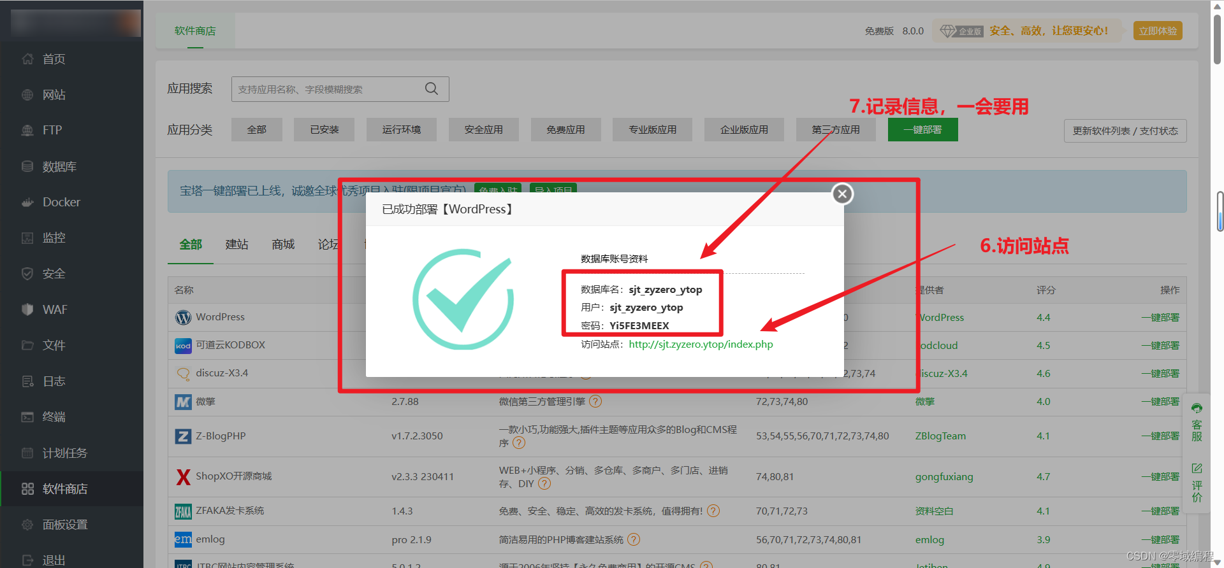1224x568 pixels.
Task: Filter by 已安装 category
Action: [x=324, y=130]
